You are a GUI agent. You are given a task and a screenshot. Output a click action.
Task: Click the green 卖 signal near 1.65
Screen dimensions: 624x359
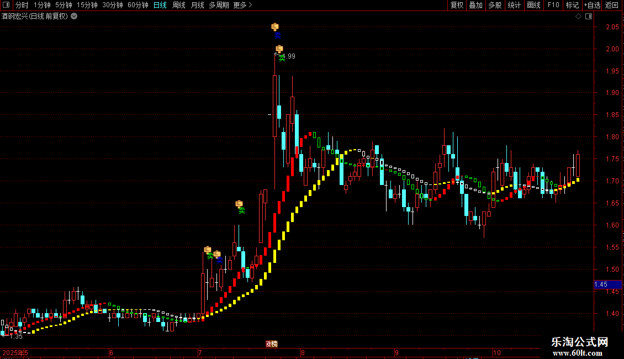click(241, 211)
